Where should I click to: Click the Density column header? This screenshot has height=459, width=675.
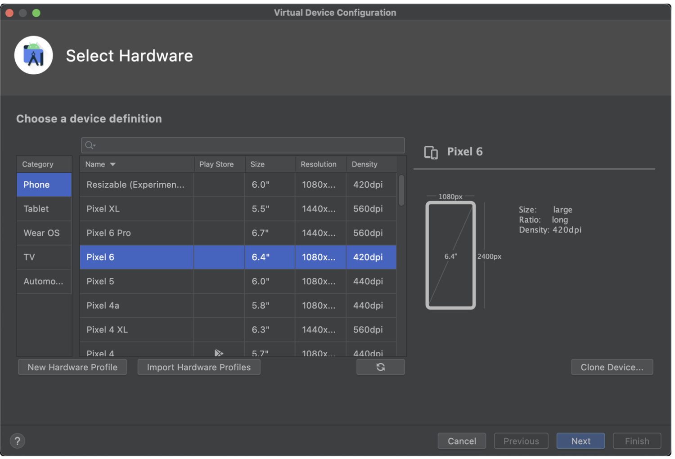372,164
